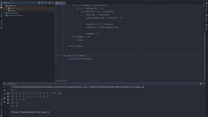Hide the Run tool window
Viewport: 208px width, 117px height.
204,84
